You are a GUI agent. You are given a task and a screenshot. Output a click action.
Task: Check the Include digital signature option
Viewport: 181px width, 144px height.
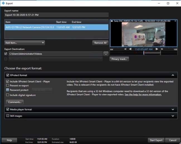(x=8, y=95)
